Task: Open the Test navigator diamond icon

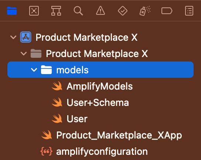Action: [123, 11]
